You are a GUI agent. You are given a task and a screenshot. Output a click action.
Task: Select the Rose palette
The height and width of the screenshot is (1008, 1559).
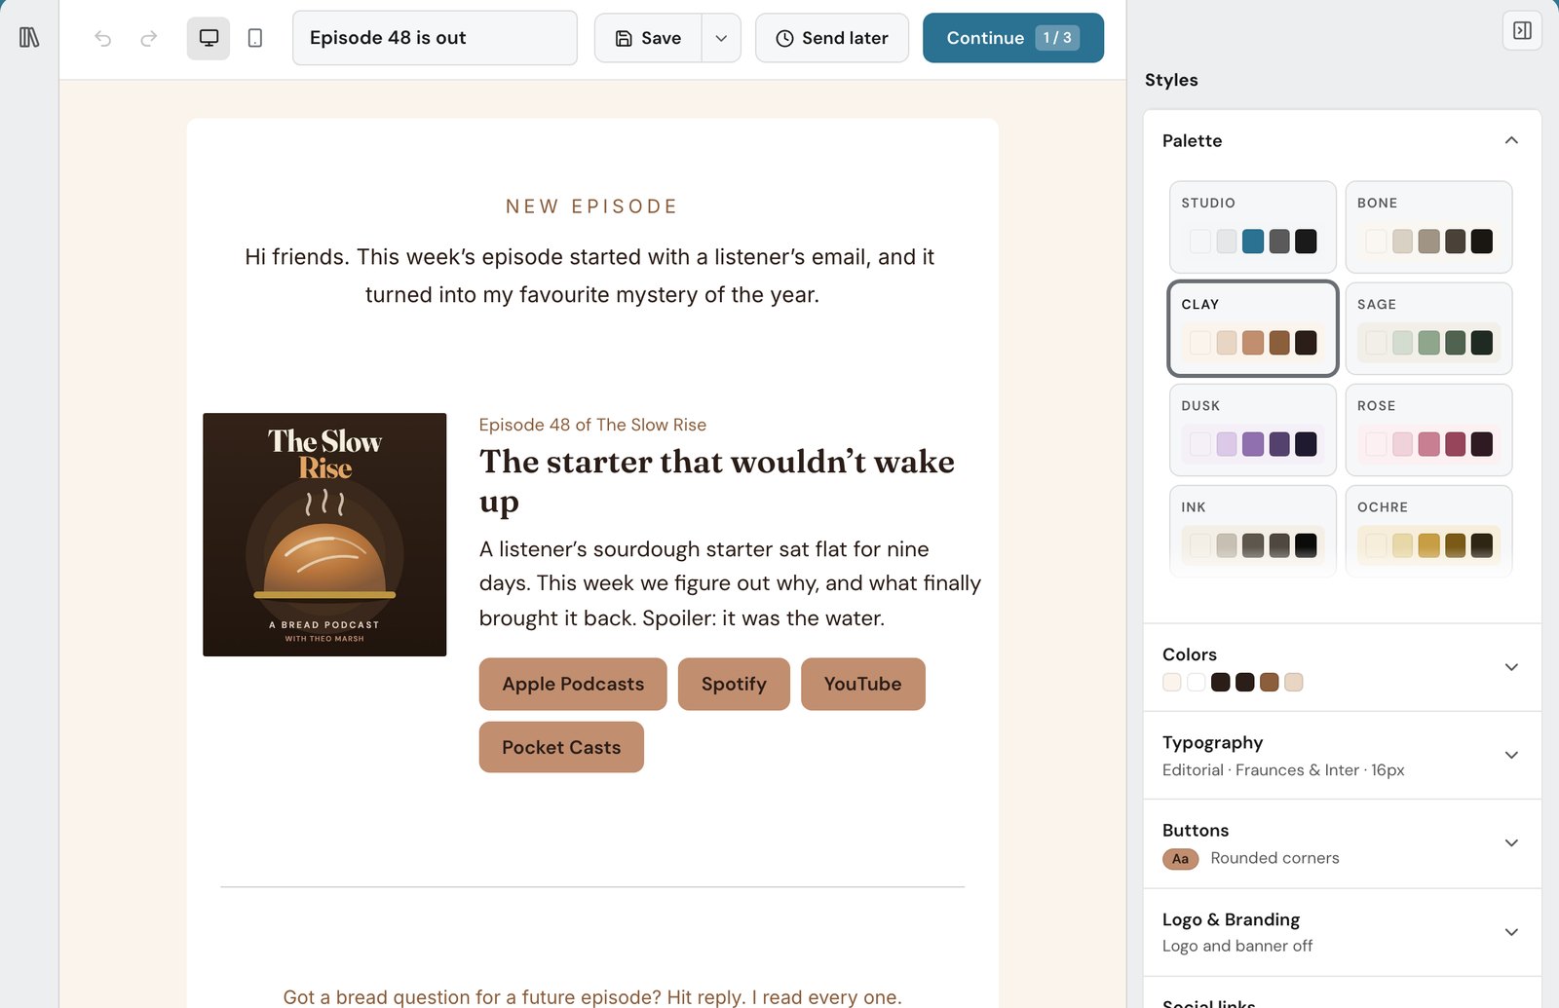[x=1428, y=429]
